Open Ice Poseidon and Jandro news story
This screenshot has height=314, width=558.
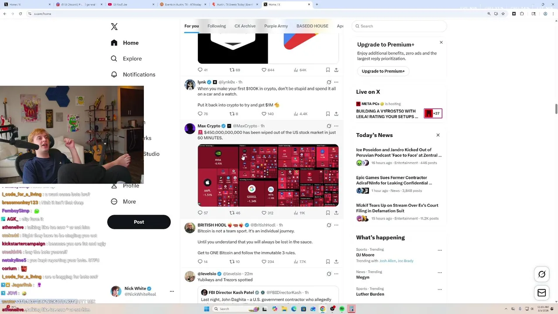[399, 156]
